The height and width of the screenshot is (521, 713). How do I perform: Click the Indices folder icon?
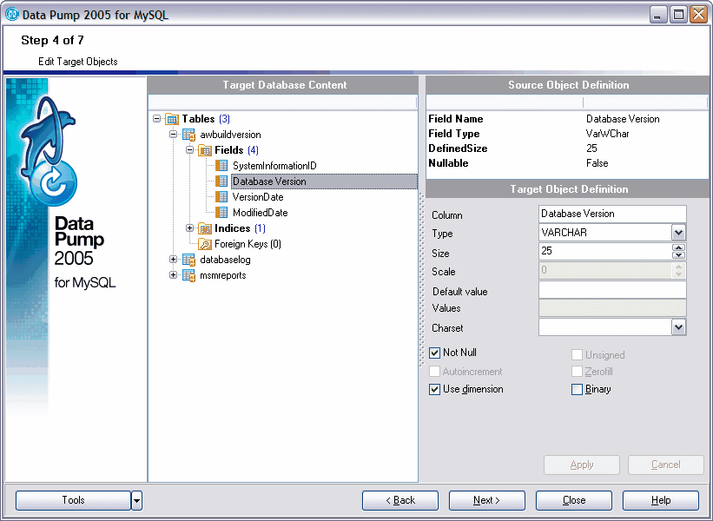coord(205,228)
